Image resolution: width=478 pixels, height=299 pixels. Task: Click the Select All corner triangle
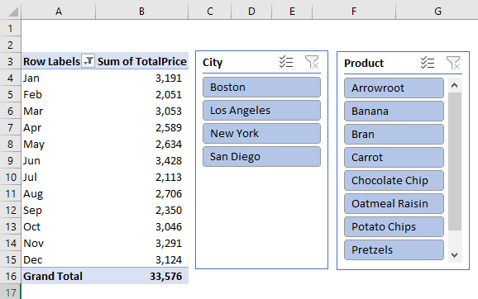pos(12,12)
